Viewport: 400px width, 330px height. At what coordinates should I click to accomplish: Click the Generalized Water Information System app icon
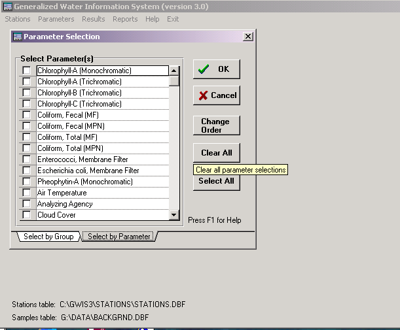coord(7,7)
